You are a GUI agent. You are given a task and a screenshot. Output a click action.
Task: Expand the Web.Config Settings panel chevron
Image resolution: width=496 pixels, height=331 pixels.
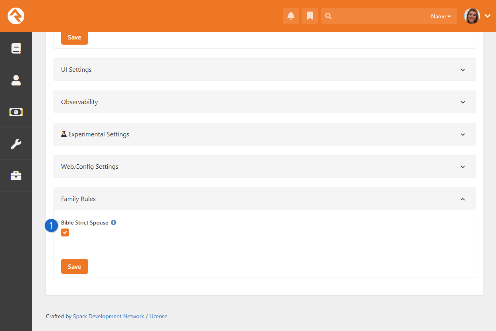coord(463,167)
